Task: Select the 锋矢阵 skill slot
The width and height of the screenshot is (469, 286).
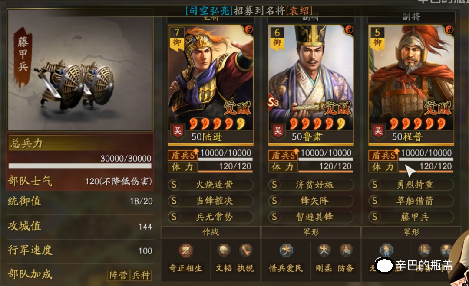Action: pos(311,201)
